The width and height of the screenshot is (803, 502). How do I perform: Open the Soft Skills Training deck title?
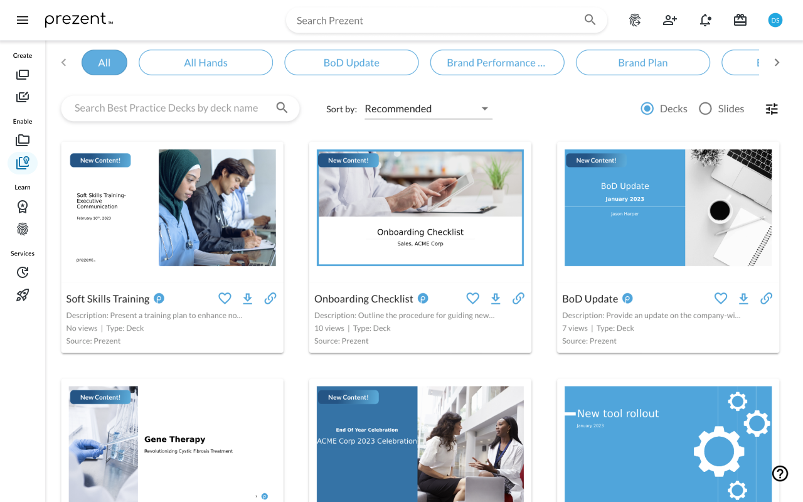pos(108,299)
